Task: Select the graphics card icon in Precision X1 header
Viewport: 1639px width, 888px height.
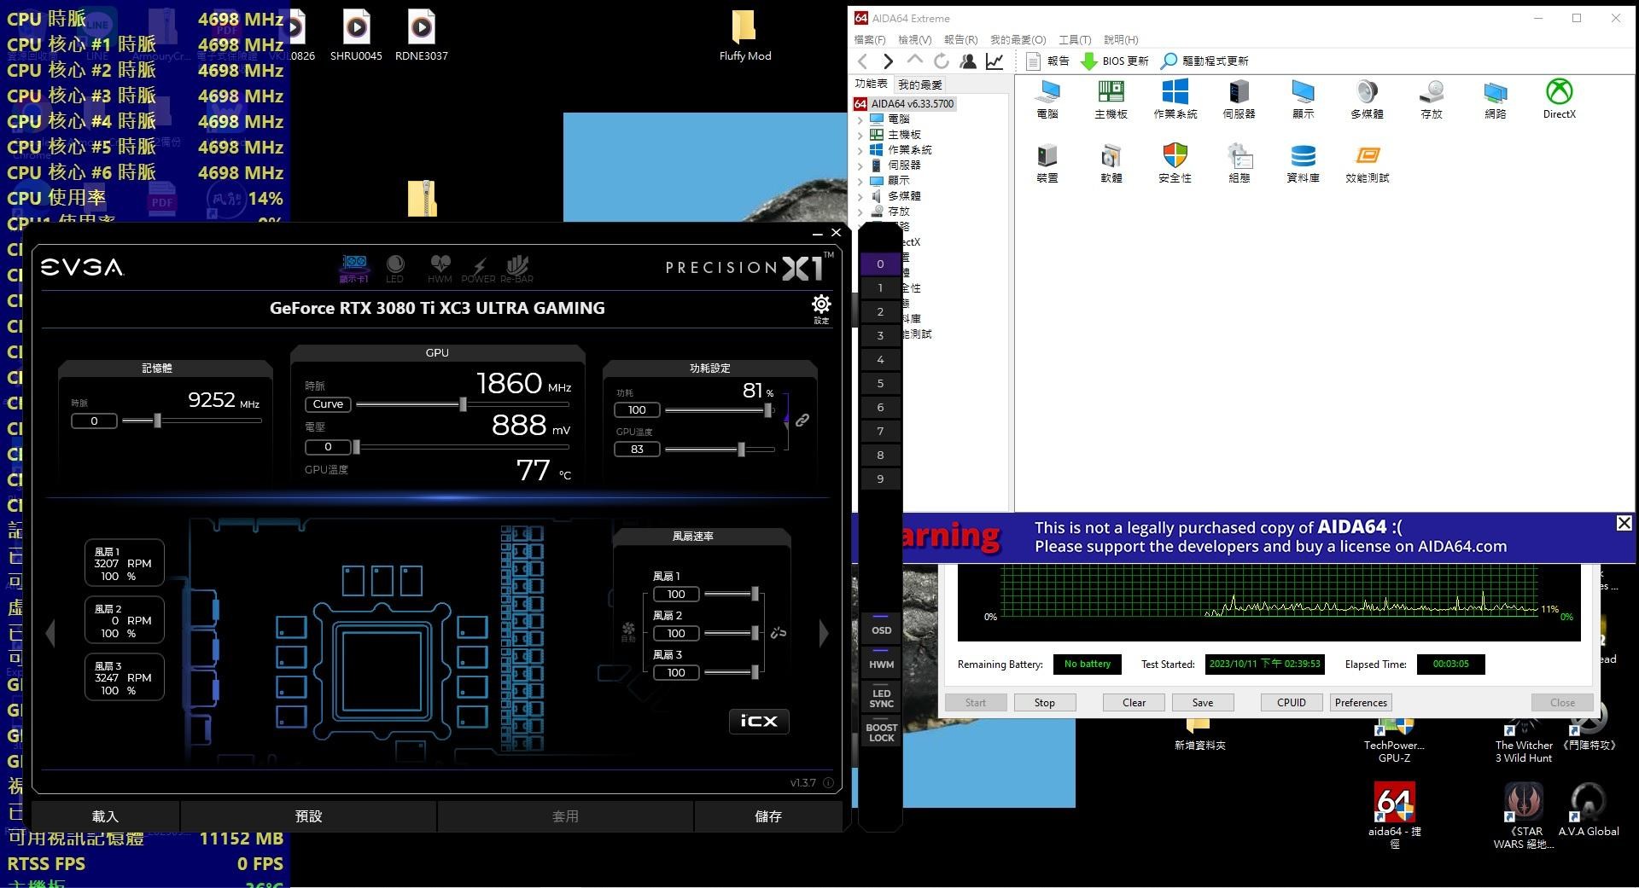Action: [x=354, y=268]
